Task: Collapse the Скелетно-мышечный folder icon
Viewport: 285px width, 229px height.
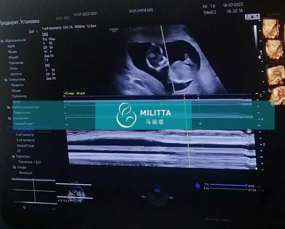Action: [x=8, y=107]
